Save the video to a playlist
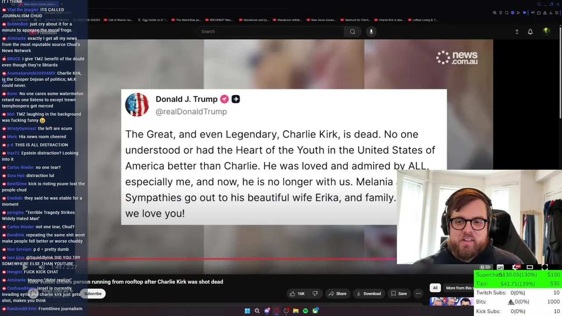Viewport: 562px width, 316px height. [399, 294]
